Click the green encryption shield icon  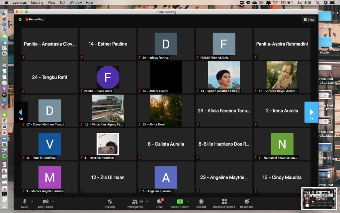coord(20,20)
